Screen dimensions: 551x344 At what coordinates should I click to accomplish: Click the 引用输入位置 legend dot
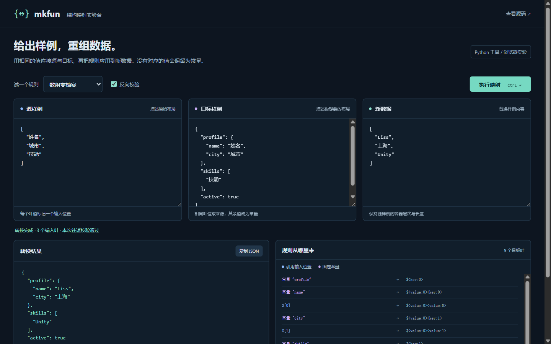(283, 267)
